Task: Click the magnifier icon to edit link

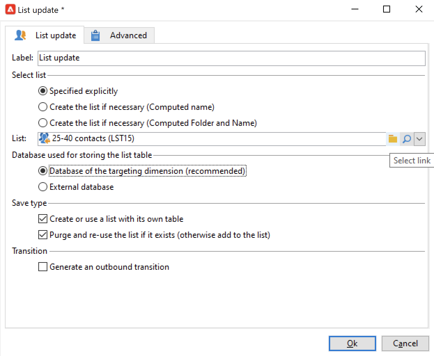Action: pyautogui.click(x=406, y=139)
